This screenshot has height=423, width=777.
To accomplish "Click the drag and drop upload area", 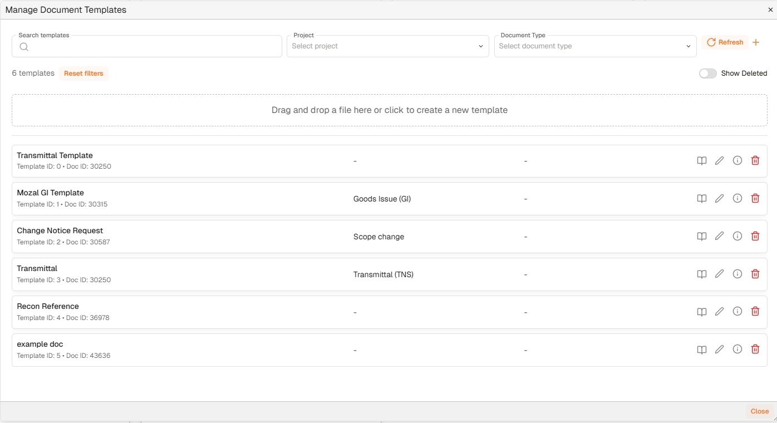I will coord(390,110).
